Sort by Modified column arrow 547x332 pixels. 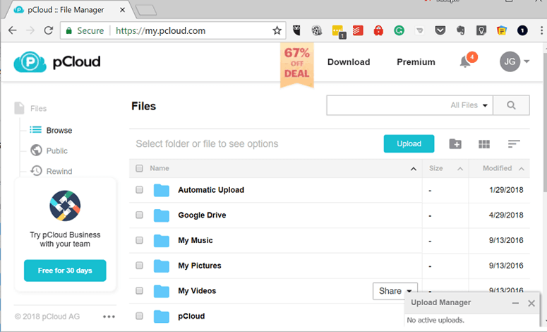[x=521, y=169]
